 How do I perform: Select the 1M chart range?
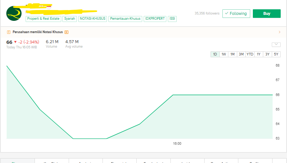(232, 54)
